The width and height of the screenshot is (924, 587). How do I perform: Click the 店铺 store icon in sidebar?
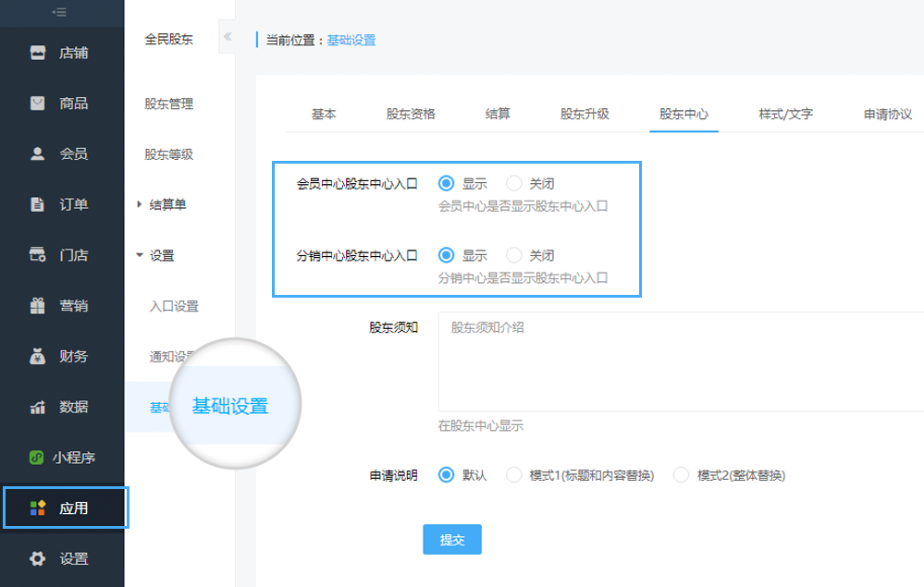(38, 53)
